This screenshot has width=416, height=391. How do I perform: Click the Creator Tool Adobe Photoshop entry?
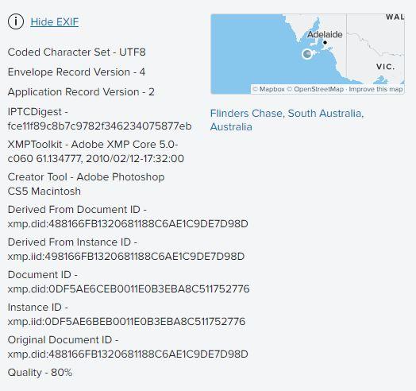pyautogui.click(x=87, y=184)
